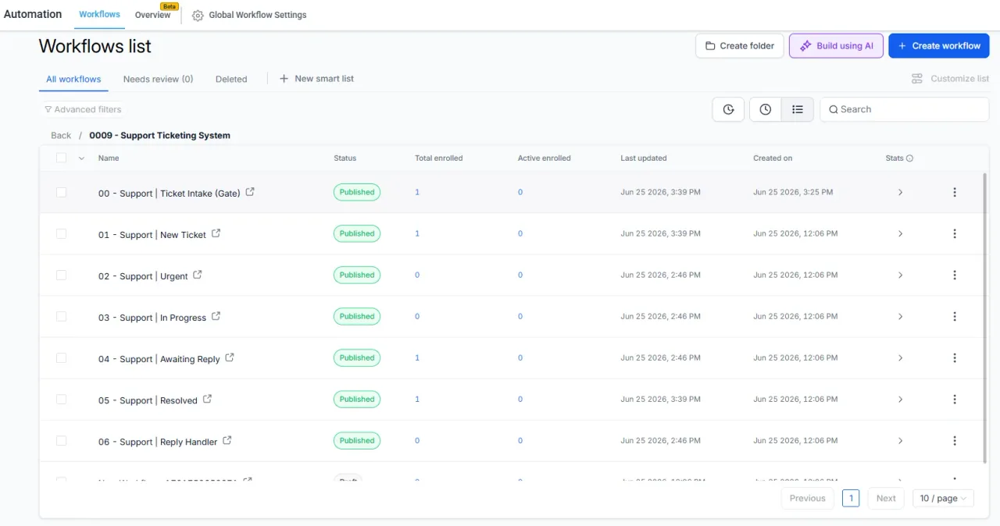Check the box for 03 In Progress

pos(62,316)
